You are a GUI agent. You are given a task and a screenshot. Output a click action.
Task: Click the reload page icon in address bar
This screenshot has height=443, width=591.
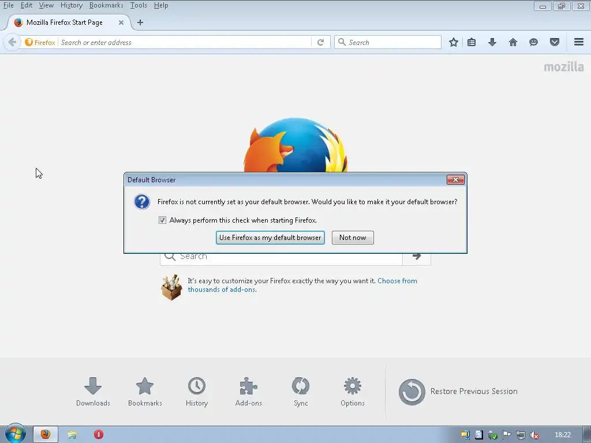tap(320, 42)
